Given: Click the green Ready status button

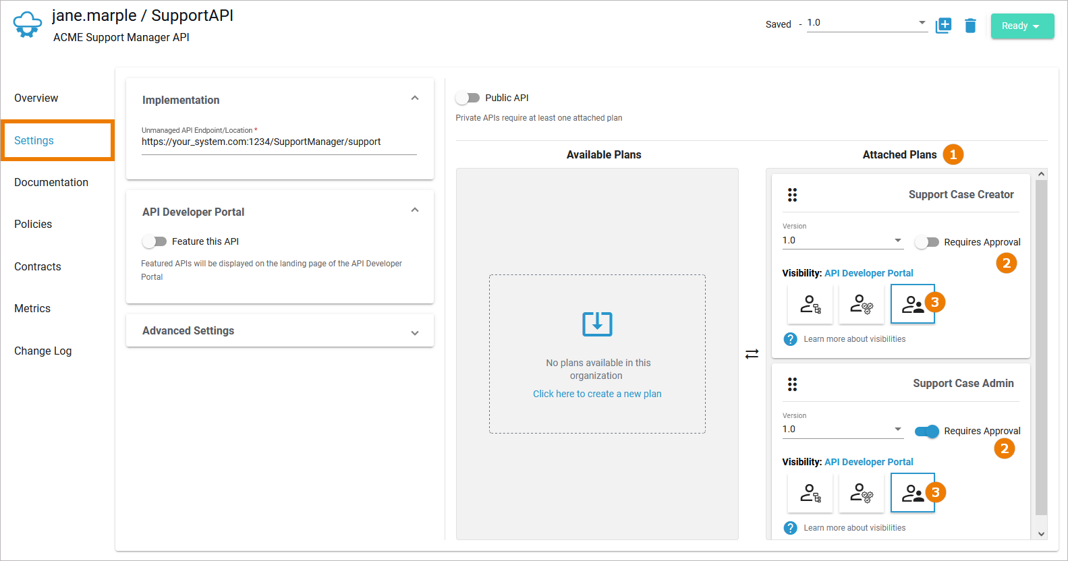Looking at the screenshot, I should pos(1021,26).
